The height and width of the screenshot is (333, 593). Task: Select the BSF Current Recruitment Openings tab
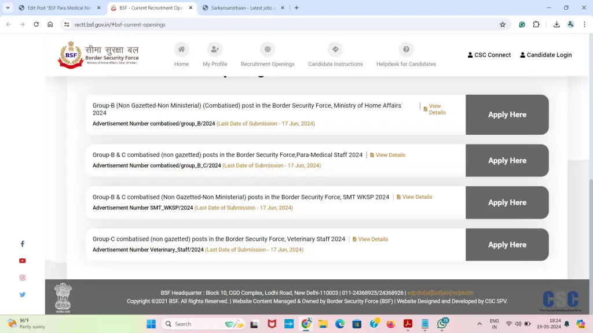151,8
